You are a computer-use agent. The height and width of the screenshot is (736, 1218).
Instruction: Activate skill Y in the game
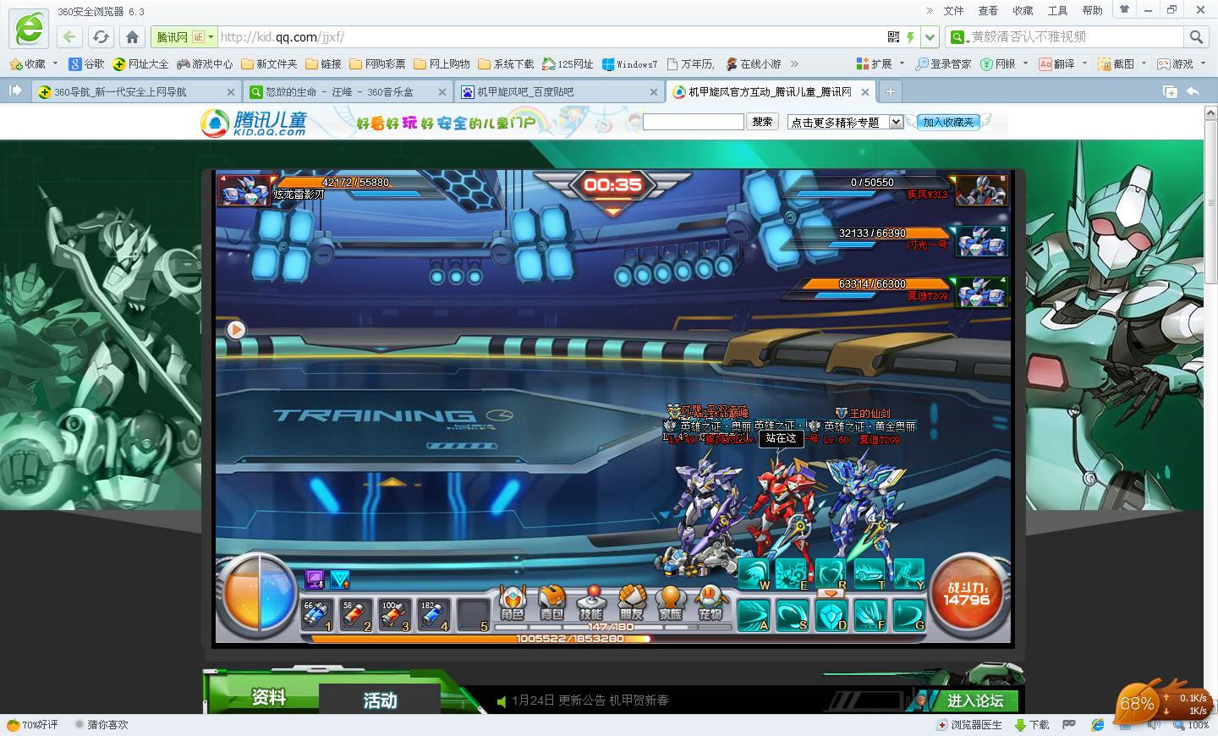coord(909,574)
